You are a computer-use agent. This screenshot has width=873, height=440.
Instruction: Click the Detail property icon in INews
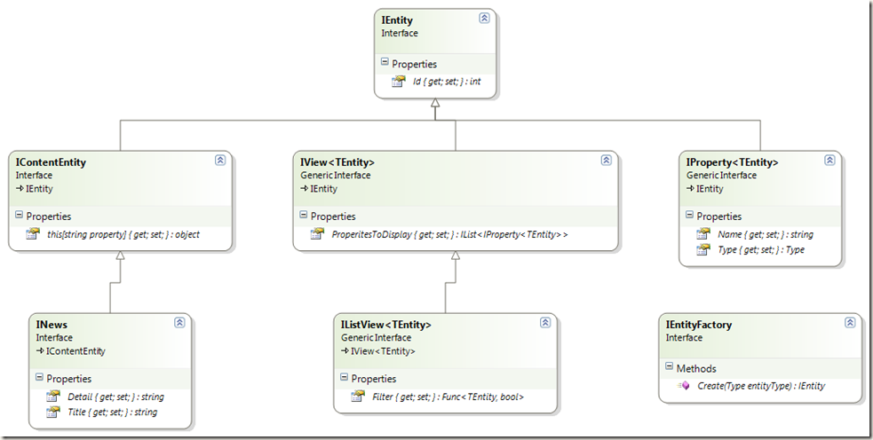coord(53,397)
